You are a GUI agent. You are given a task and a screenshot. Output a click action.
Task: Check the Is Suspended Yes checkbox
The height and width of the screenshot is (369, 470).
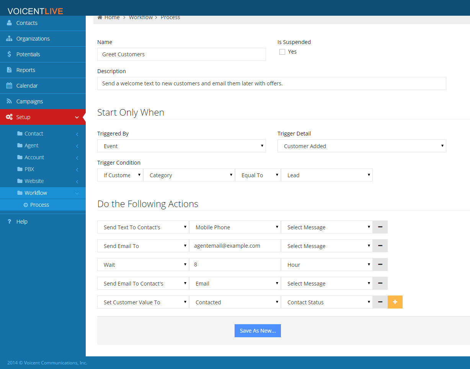[x=282, y=52]
